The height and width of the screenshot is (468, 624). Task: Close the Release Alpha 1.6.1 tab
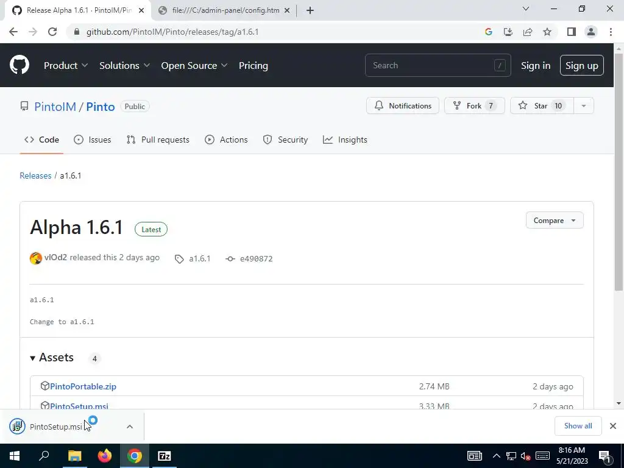click(141, 10)
